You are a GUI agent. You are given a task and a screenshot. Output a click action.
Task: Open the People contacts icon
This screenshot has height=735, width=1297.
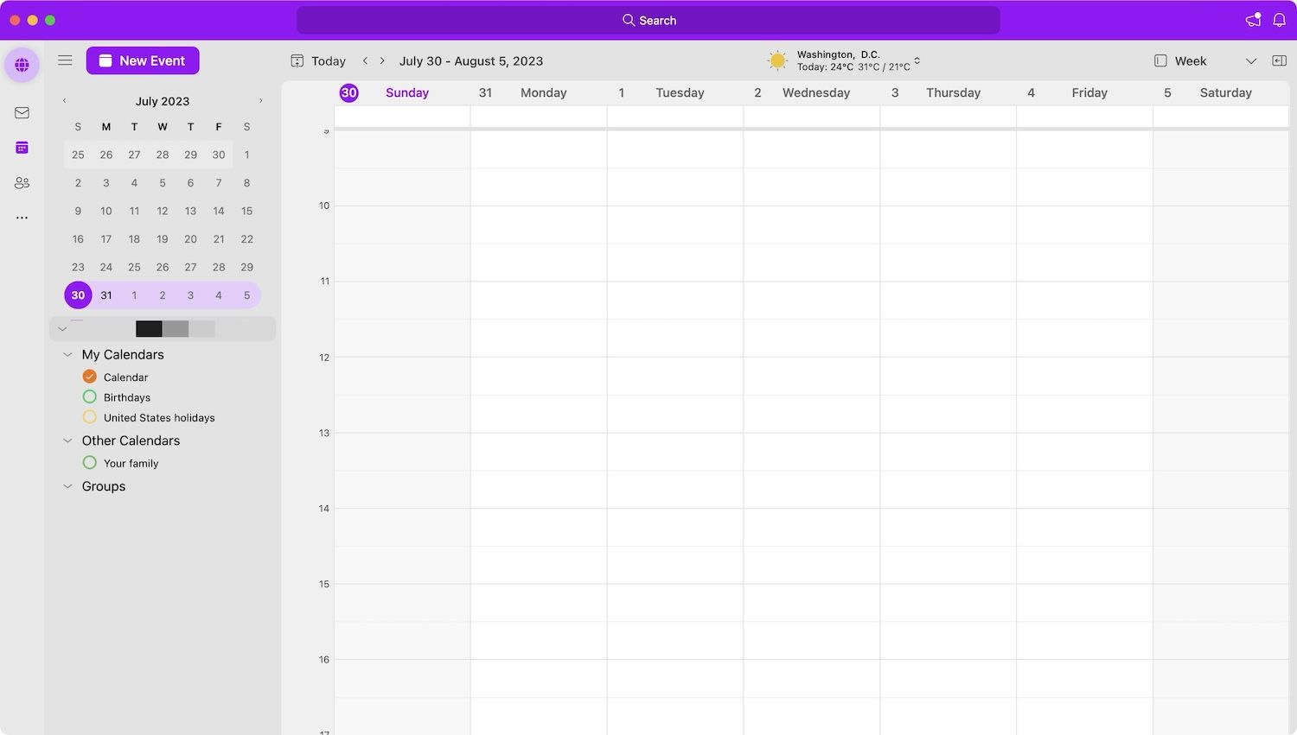22,183
